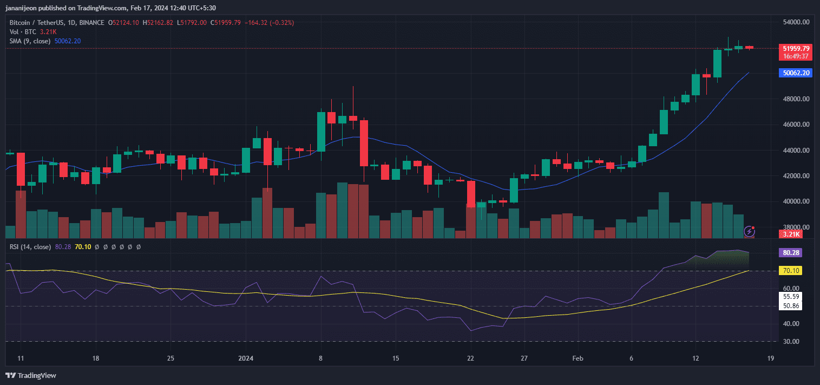Click the RSI axis label 55.59
The image size is (820, 385).
(x=791, y=296)
